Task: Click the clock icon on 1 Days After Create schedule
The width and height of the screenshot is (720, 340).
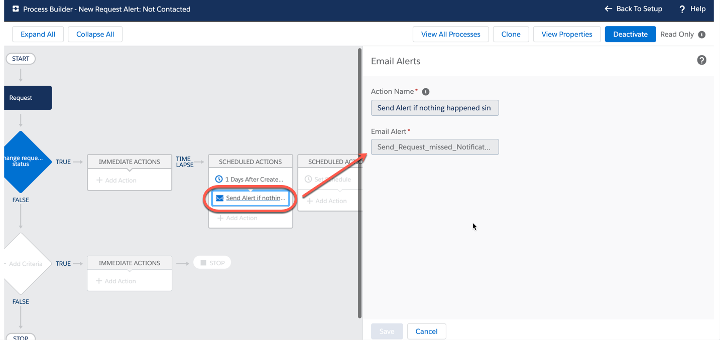Action: click(218, 179)
